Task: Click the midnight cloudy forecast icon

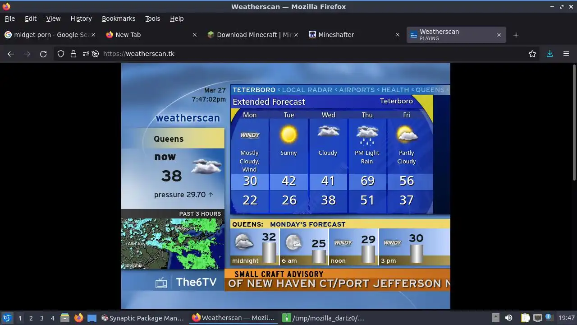Action: pos(244,242)
